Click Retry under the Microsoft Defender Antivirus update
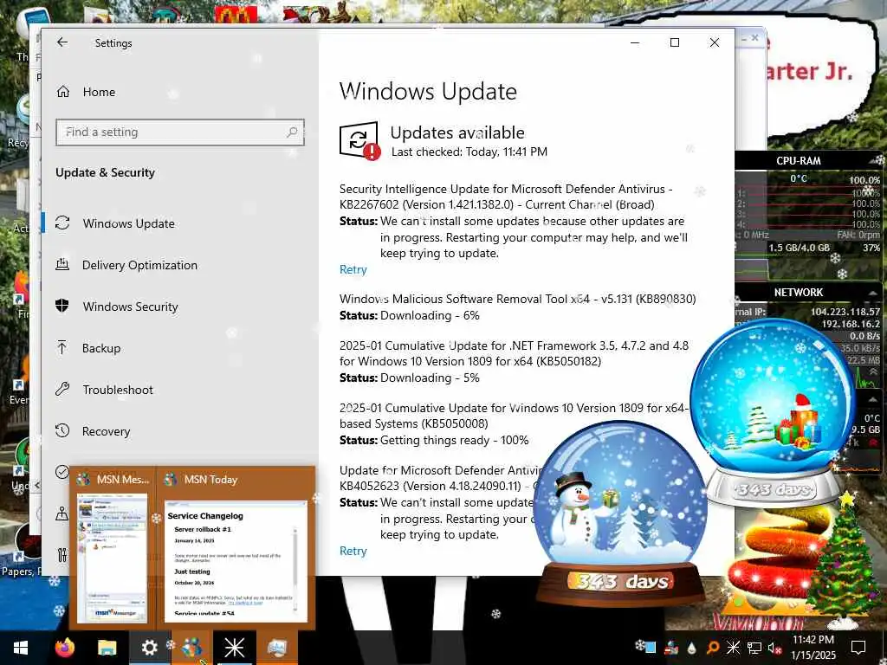Screen dimensions: 887x665 353,551
